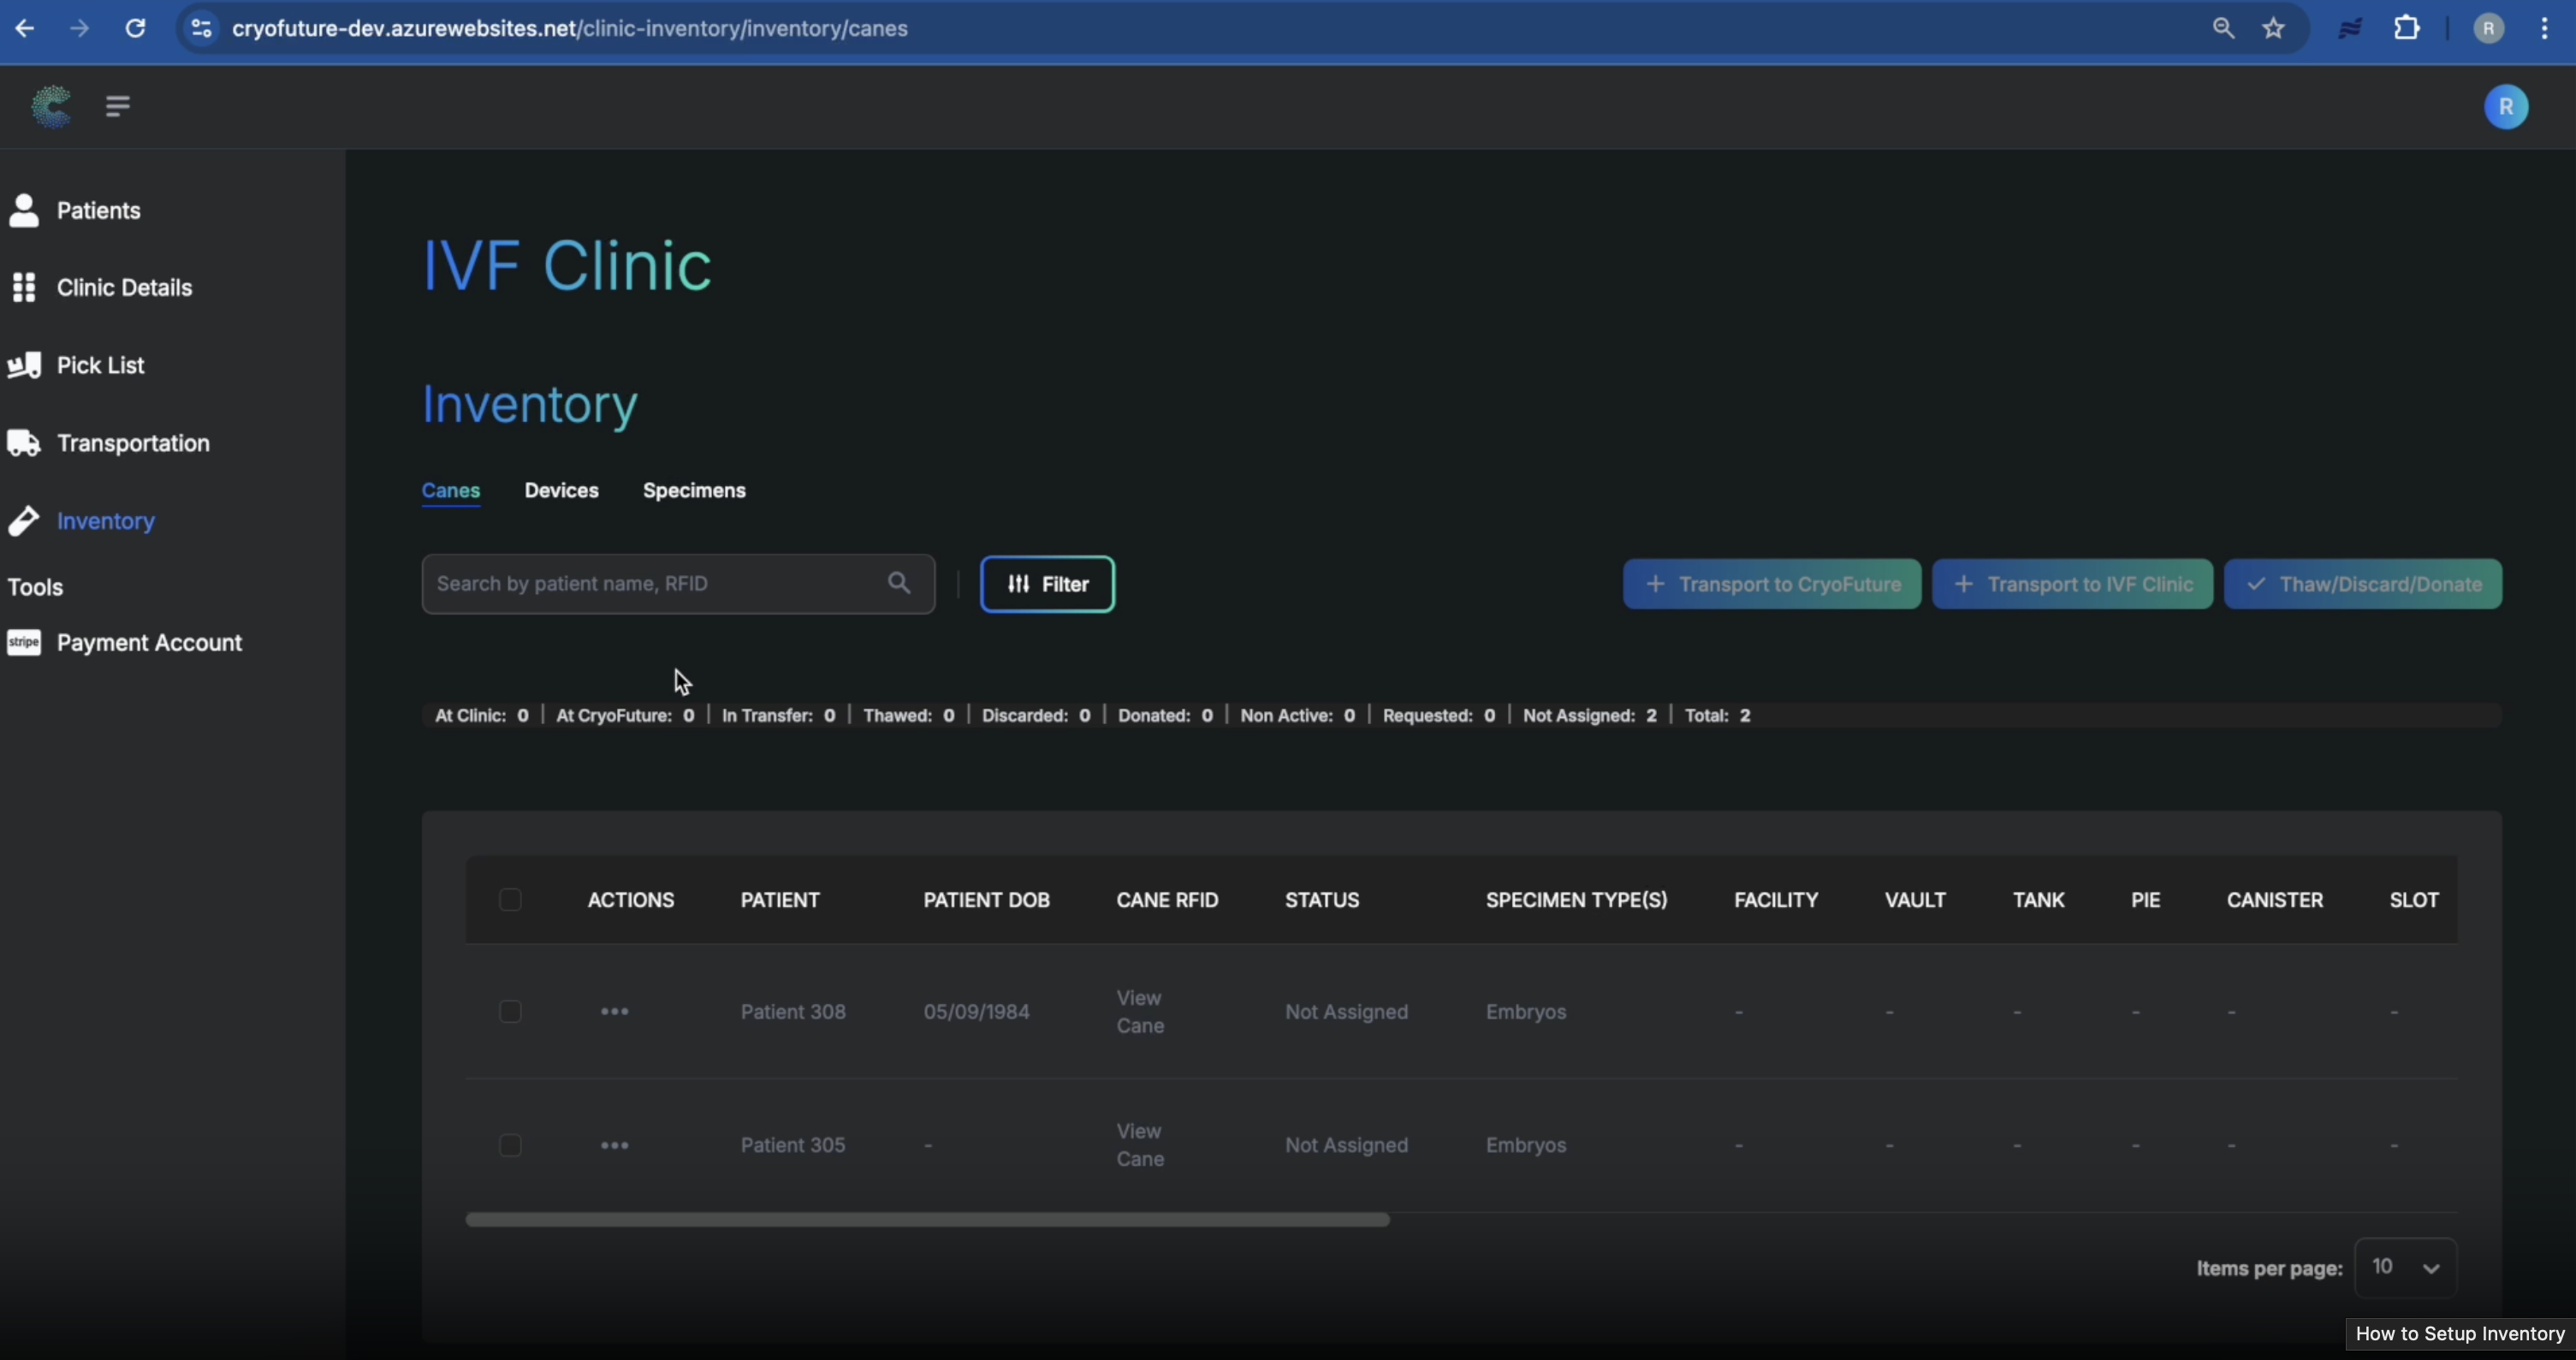Bookmark page with the star icon

(2273, 28)
